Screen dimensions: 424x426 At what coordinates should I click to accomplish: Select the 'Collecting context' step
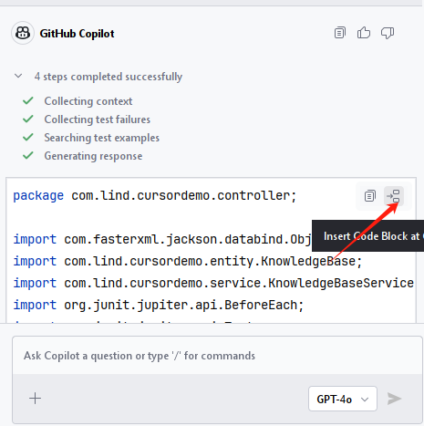[88, 101]
